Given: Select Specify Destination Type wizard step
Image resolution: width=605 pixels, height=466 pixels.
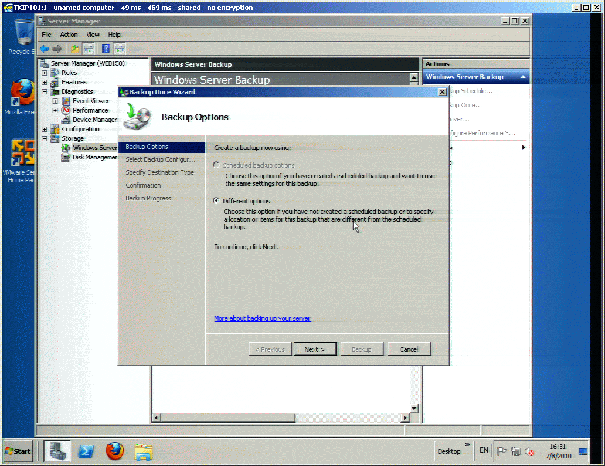Looking at the screenshot, I should [x=159, y=172].
